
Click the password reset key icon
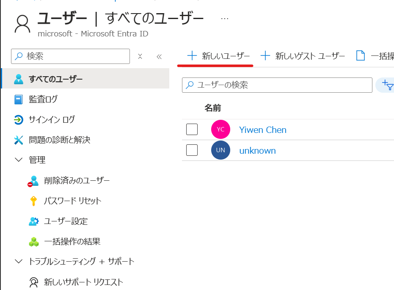pyautogui.click(x=33, y=201)
